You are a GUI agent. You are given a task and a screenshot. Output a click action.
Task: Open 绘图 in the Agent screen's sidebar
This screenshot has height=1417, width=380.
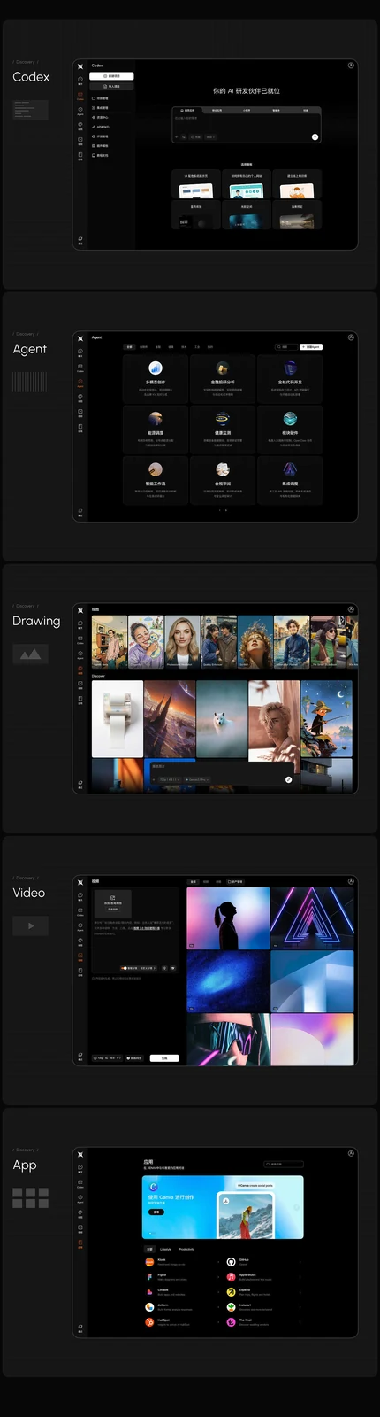tap(80, 397)
